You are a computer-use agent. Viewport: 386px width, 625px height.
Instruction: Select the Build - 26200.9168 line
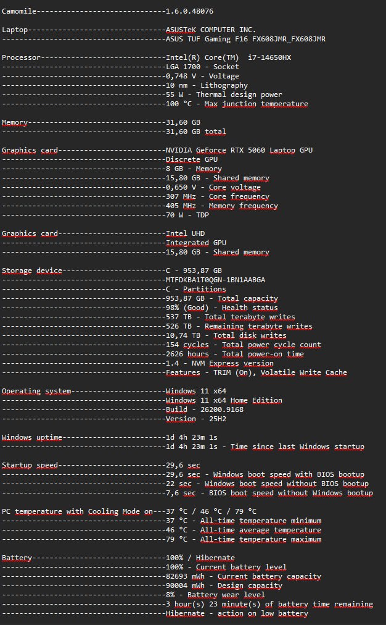[x=205, y=409]
